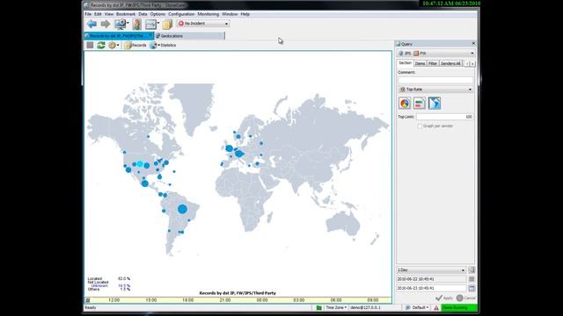Open the No Incident dropdown

point(203,24)
